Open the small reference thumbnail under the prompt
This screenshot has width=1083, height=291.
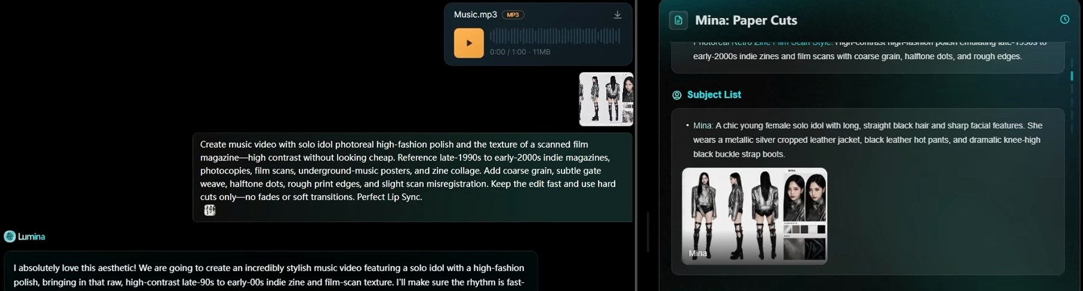(209, 210)
